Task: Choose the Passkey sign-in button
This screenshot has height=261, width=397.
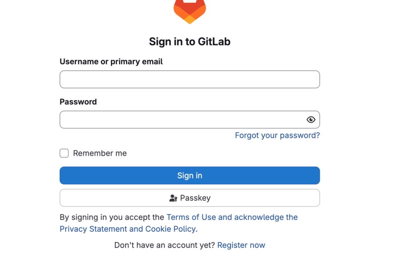Action: 190,198
